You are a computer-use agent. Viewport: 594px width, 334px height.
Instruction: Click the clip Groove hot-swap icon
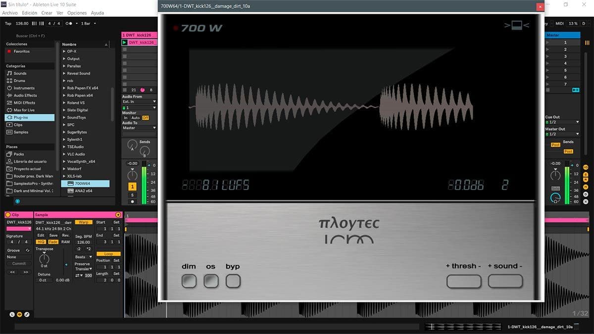point(28,250)
